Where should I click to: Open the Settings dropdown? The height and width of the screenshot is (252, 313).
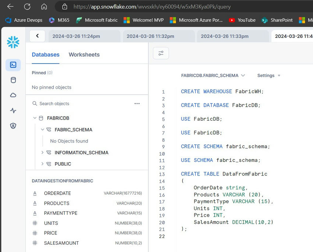click(x=269, y=75)
